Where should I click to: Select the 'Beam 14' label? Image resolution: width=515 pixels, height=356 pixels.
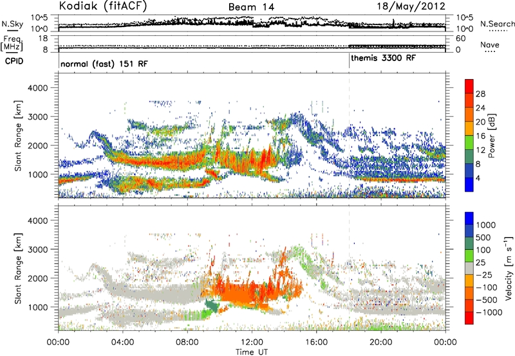(251, 7)
